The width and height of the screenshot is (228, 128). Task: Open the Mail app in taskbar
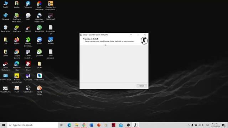pyautogui.click(x=121, y=125)
